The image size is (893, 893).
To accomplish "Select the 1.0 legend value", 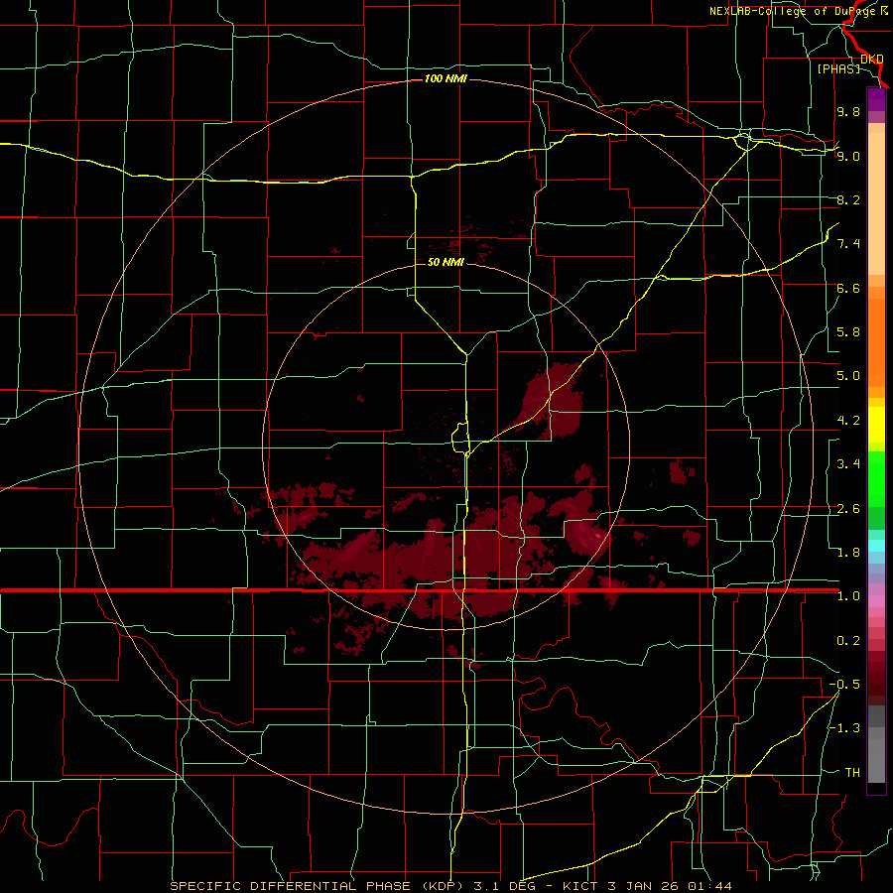I will click(848, 596).
